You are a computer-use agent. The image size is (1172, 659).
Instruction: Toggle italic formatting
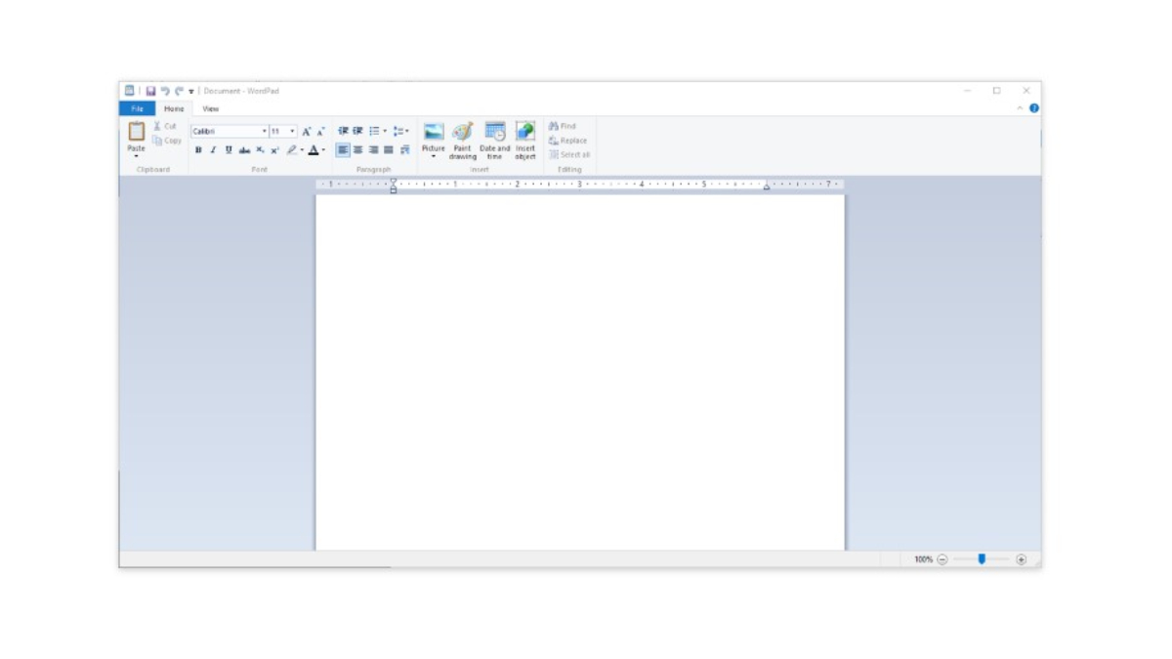click(211, 150)
